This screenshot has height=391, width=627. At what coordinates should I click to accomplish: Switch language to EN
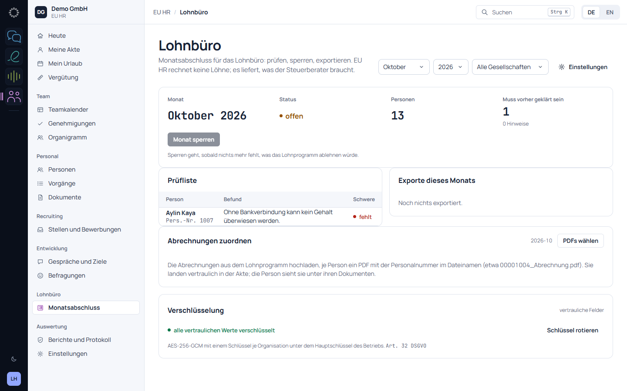(610, 12)
